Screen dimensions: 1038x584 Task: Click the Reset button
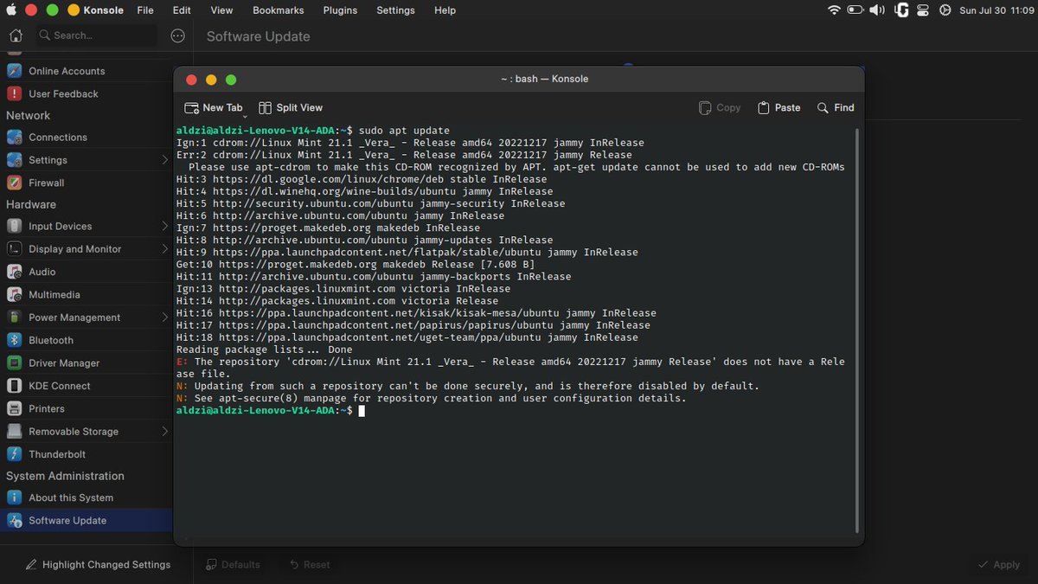tap(309, 564)
